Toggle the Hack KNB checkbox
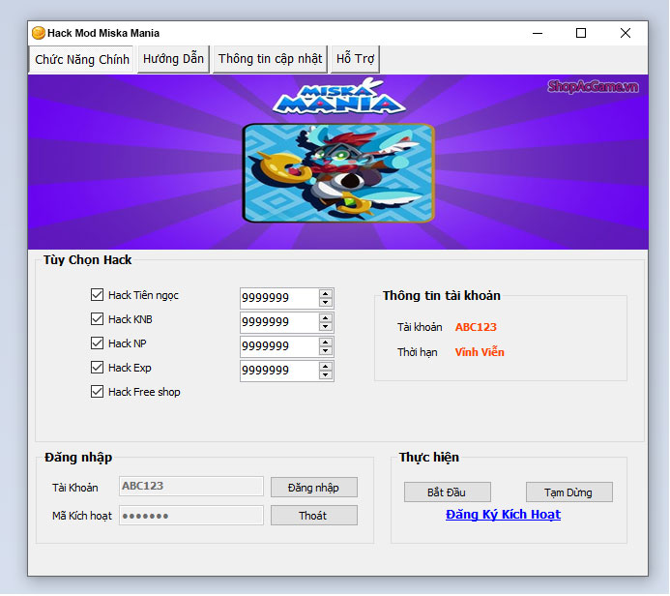The width and height of the screenshot is (670, 596). pyautogui.click(x=97, y=319)
